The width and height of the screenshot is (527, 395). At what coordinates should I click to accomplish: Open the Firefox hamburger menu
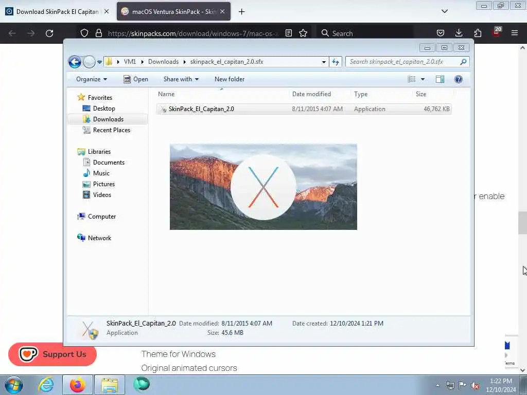click(515, 33)
